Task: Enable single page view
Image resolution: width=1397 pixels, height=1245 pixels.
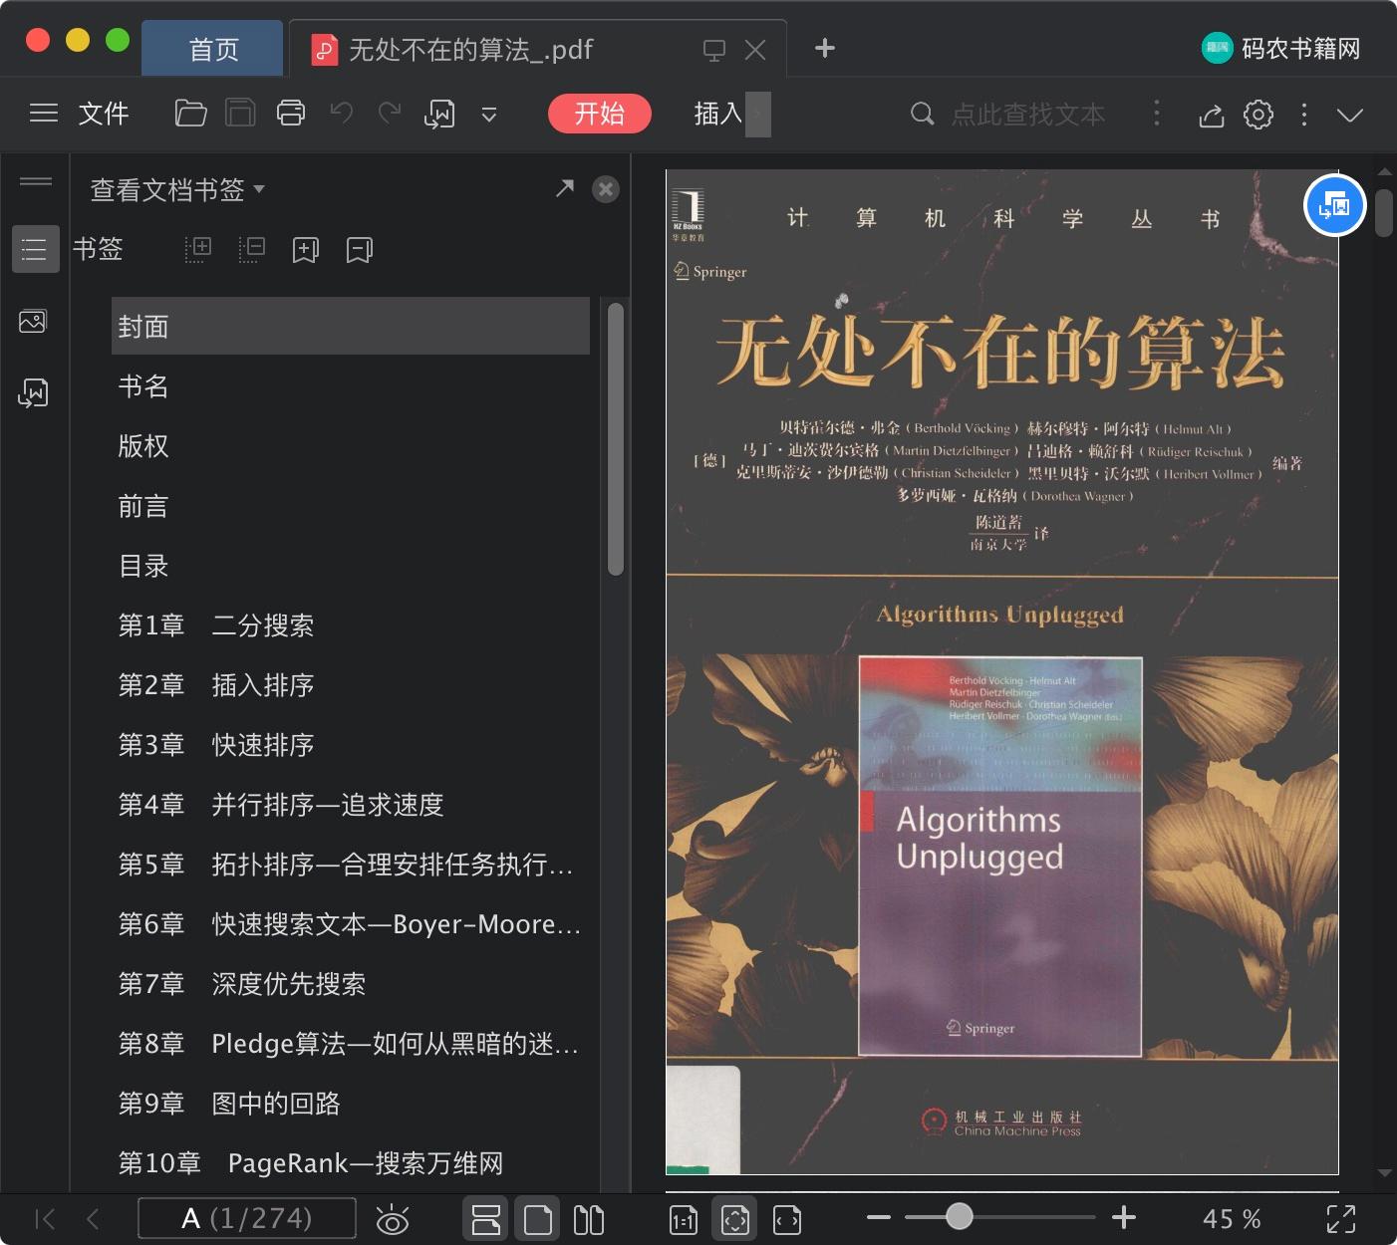Action: 537,1219
